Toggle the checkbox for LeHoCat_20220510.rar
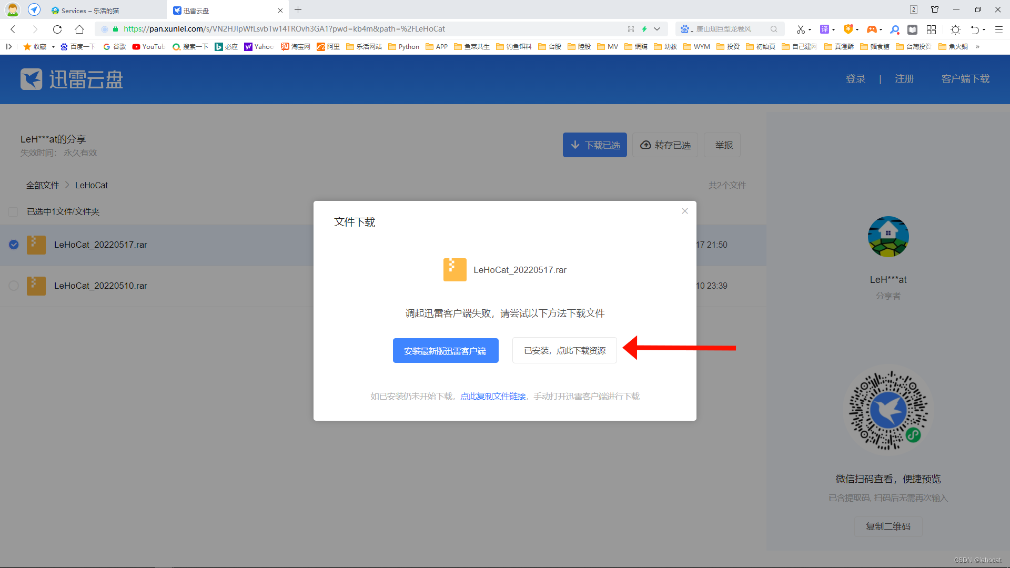 13,285
